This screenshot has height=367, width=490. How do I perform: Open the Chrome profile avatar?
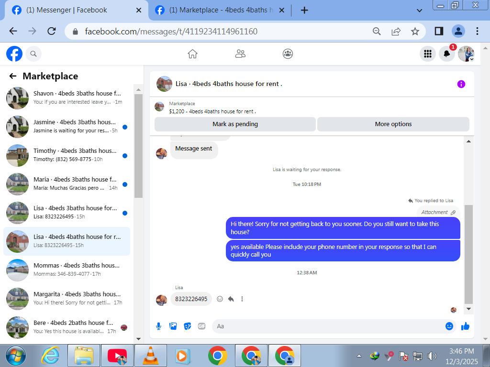(x=458, y=31)
